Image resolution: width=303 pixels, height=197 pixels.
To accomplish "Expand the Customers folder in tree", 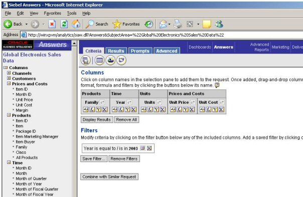I will 9,78.
